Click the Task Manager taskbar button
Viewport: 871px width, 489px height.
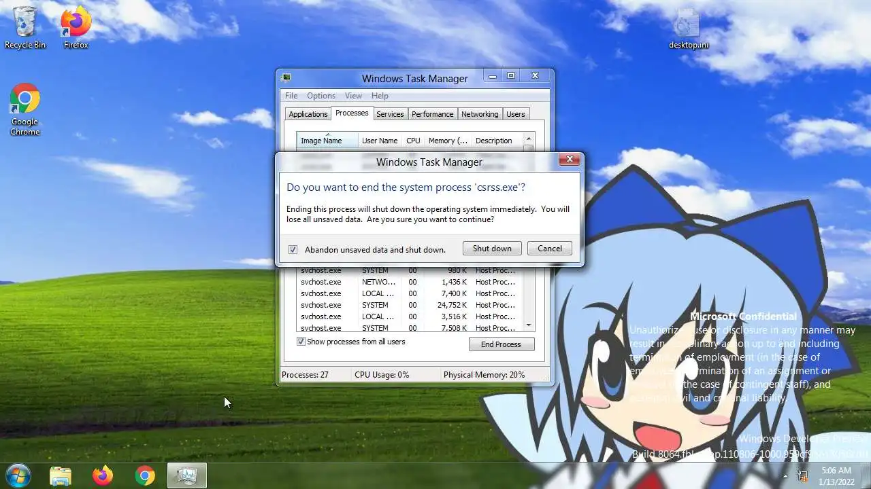tap(186, 475)
